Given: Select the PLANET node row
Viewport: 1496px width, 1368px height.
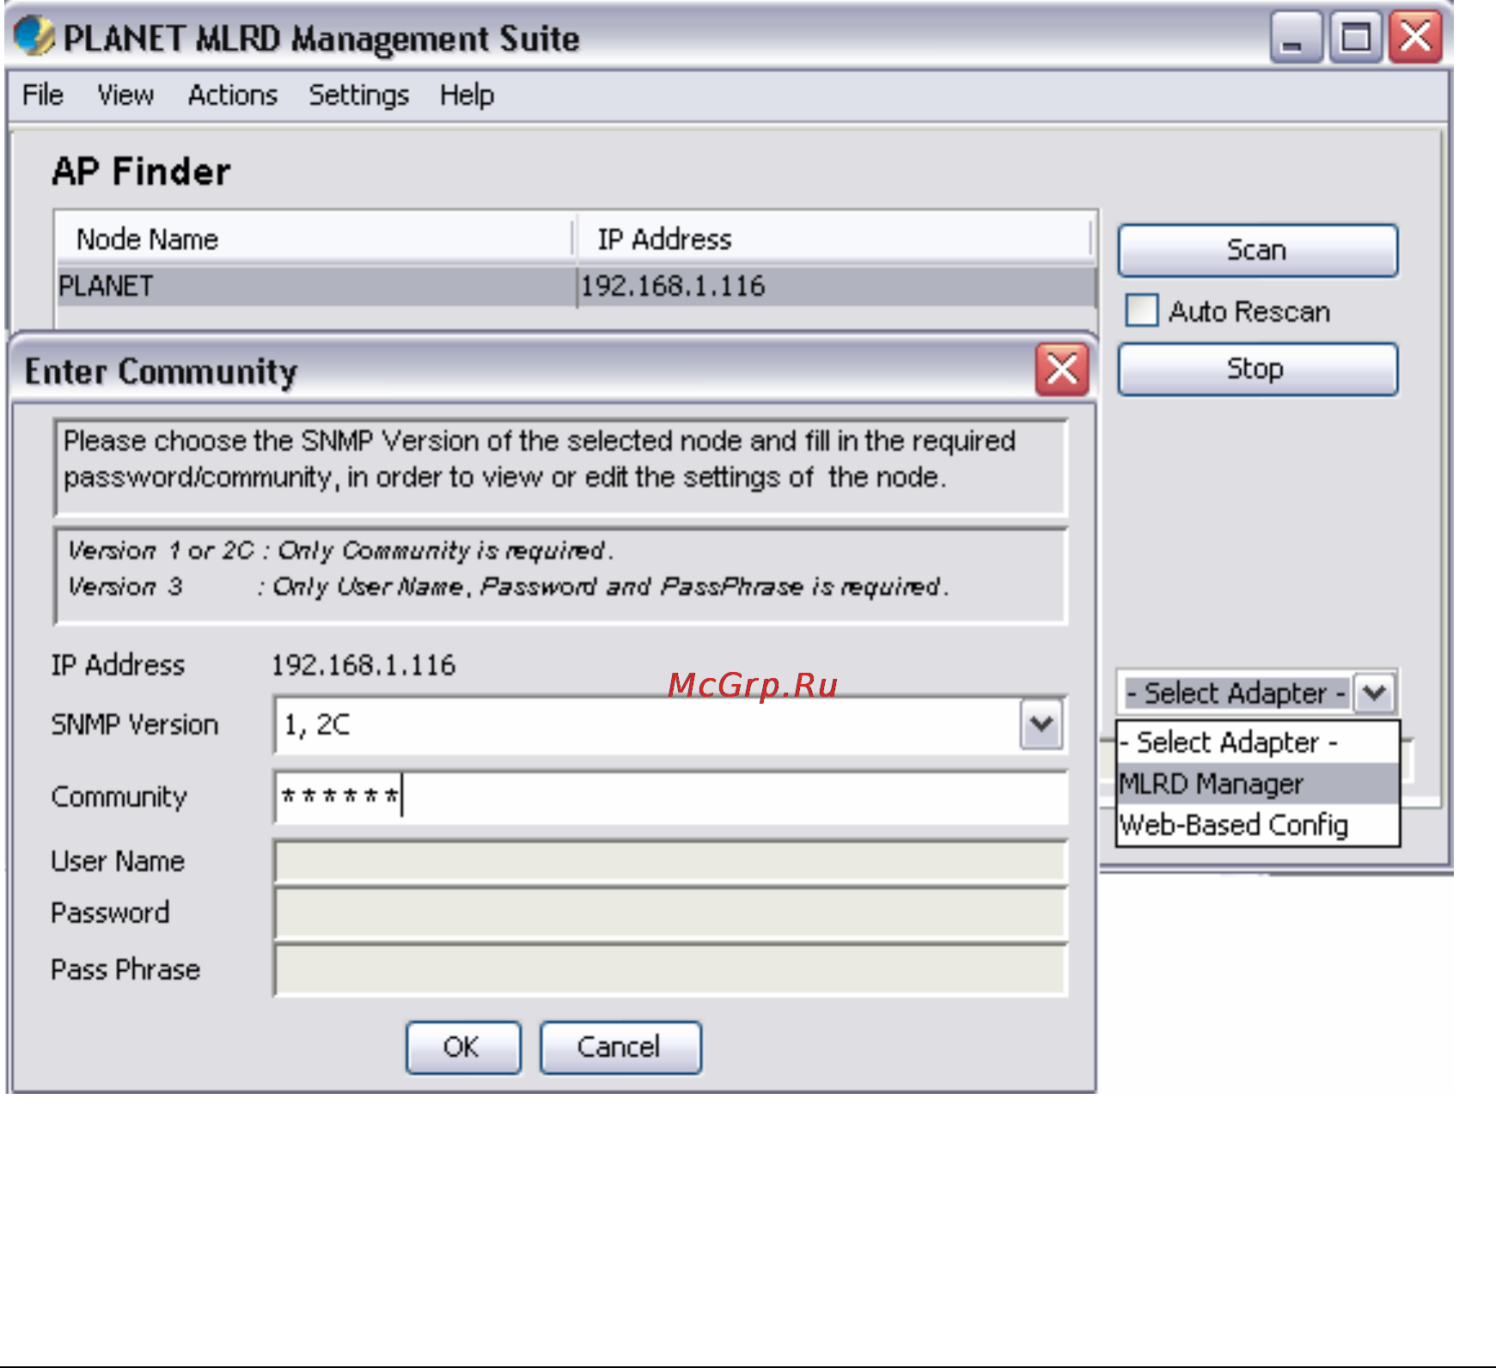Looking at the screenshot, I should (x=577, y=286).
